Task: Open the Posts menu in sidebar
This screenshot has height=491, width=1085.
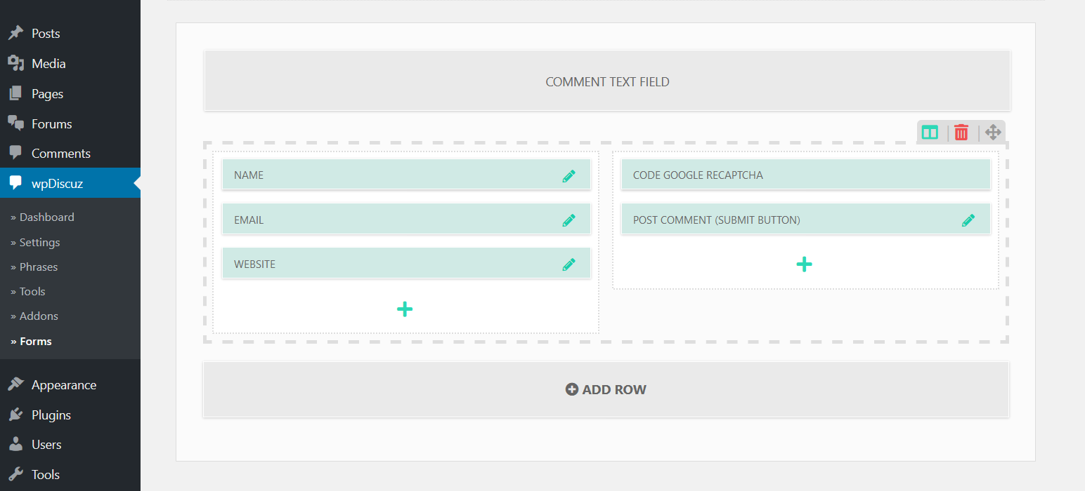Action: pyautogui.click(x=46, y=34)
